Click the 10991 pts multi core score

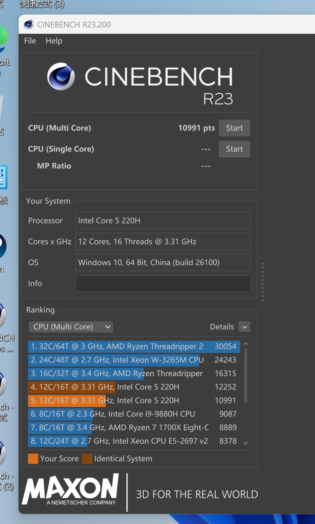pos(196,128)
